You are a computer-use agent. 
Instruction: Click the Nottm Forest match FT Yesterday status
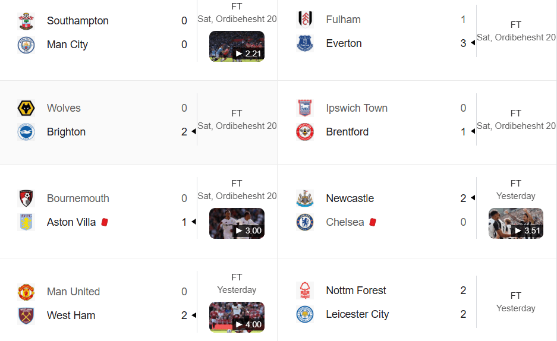coord(516,302)
